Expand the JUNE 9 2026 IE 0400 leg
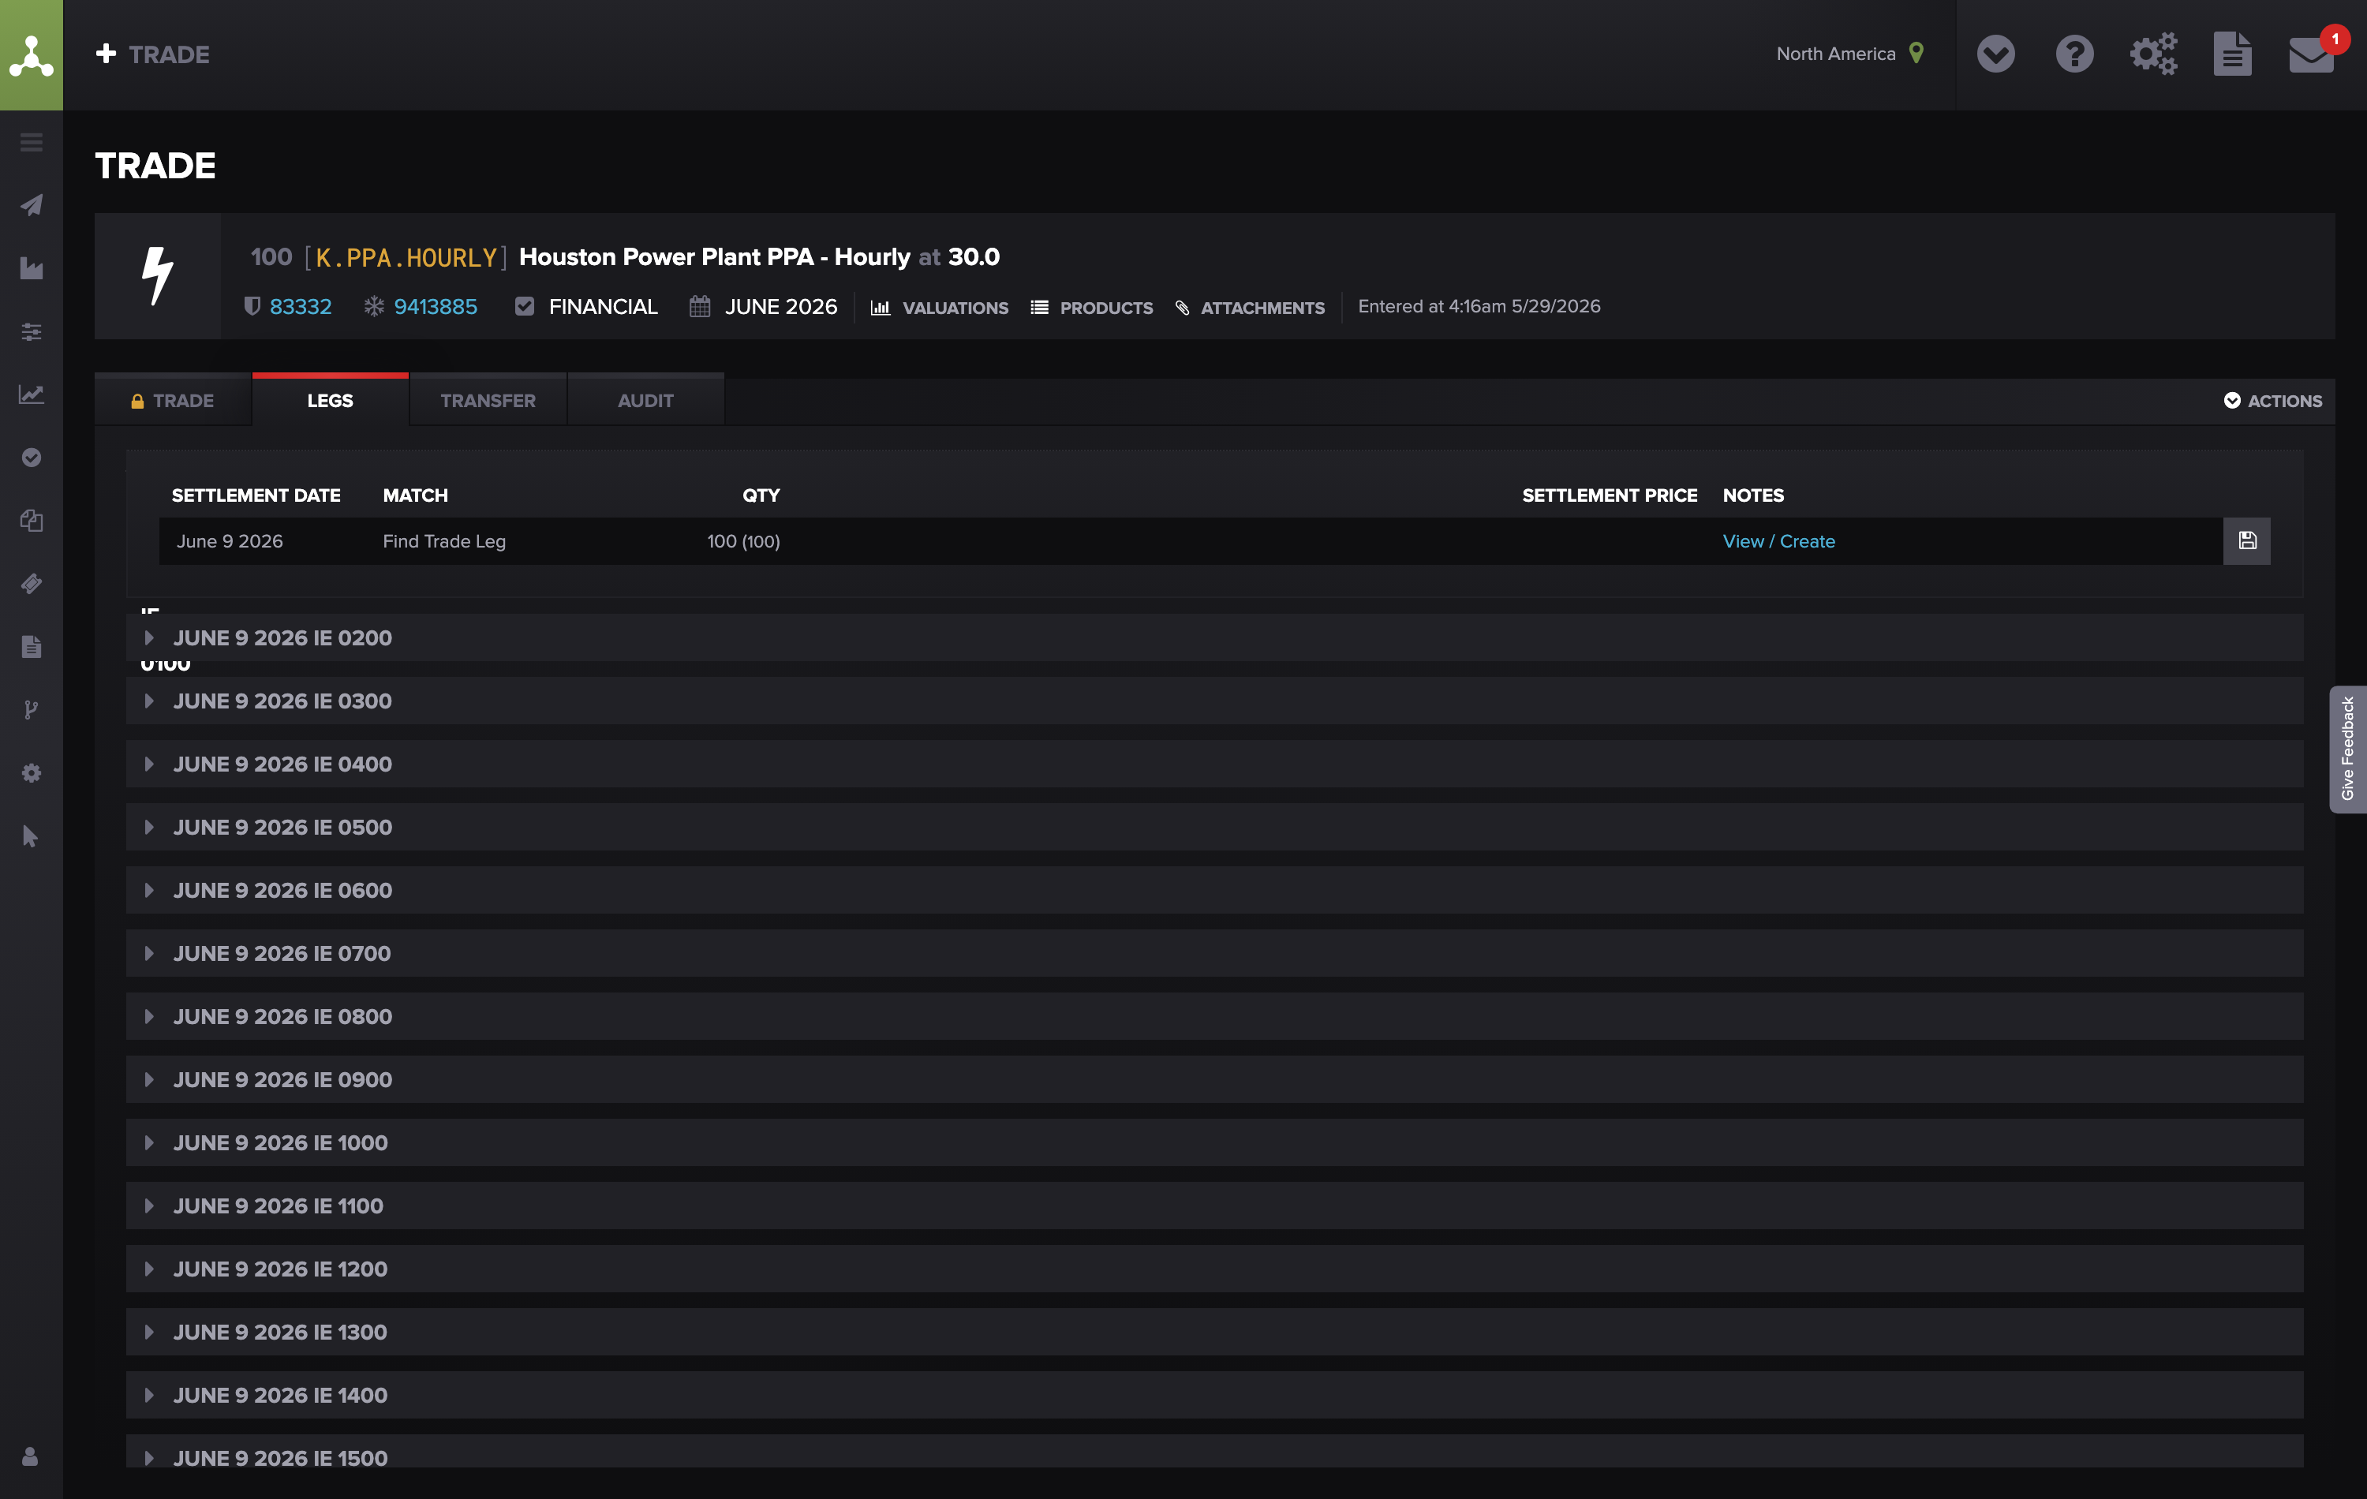The width and height of the screenshot is (2367, 1499). [x=1214, y=764]
